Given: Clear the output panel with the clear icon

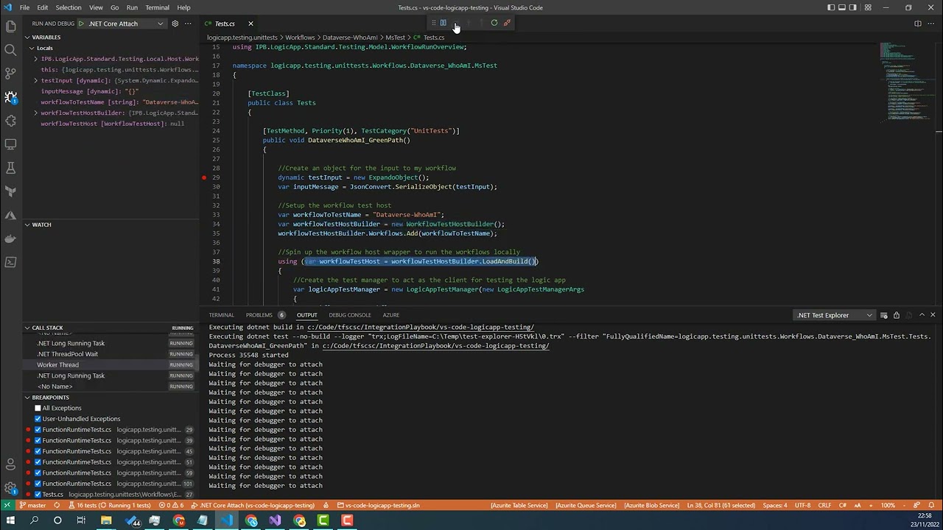Looking at the screenshot, I should (x=884, y=315).
